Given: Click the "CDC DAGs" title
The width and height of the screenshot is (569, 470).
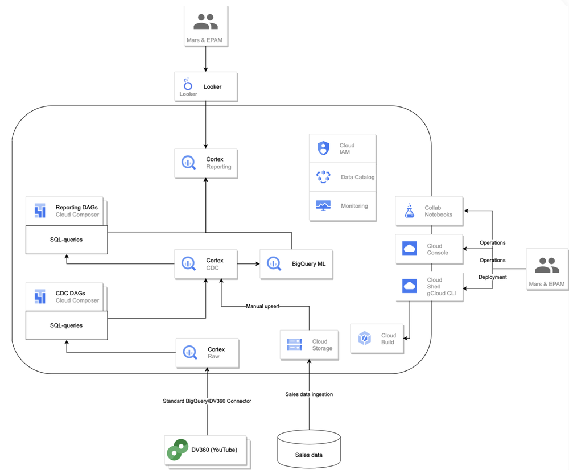Looking at the screenshot, I should 71,293.
